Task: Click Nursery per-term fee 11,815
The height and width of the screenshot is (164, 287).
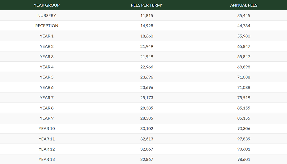Action: [x=146, y=15]
